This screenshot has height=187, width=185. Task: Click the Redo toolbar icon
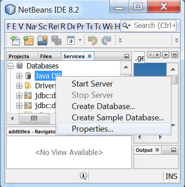[106, 41]
